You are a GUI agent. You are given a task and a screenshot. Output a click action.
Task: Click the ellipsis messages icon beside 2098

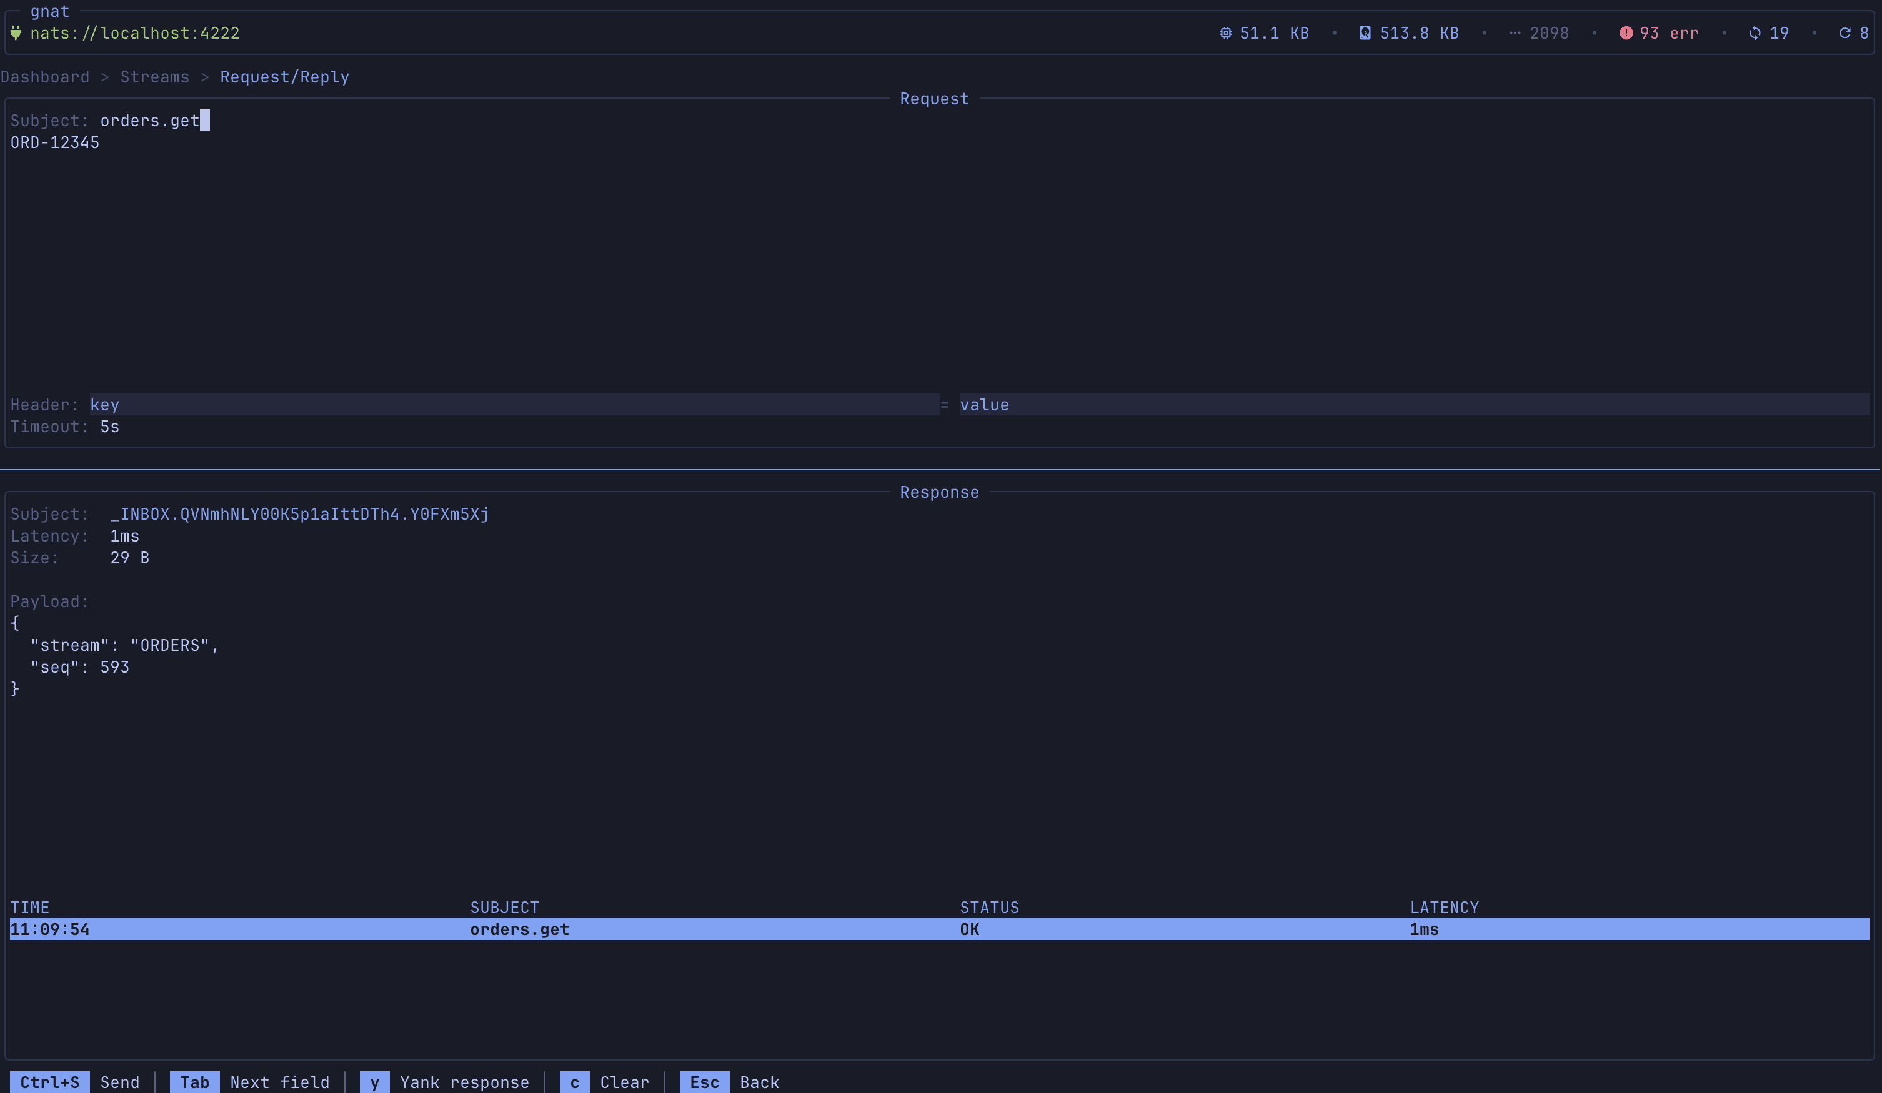pyautogui.click(x=1515, y=33)
